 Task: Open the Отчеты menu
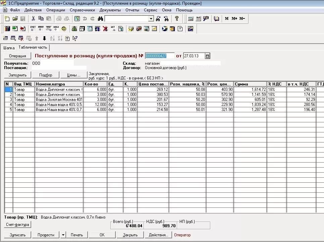click(x=132, y=10)
